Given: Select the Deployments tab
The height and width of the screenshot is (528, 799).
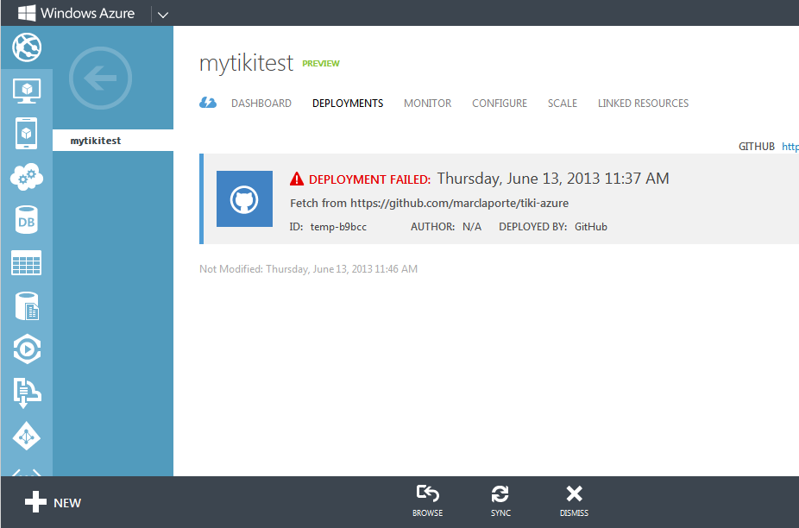Looking at the screenshot, I should pyautogui.click(x=348, y=104).
